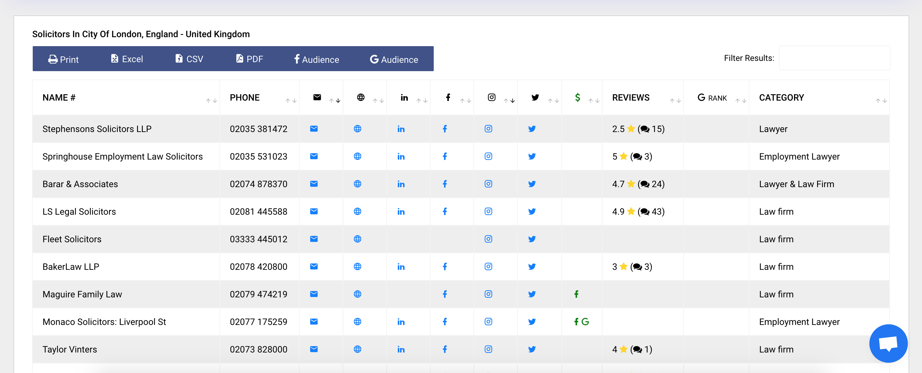Sort by G Rank column

pyautogui.click(x=712, y=98)
